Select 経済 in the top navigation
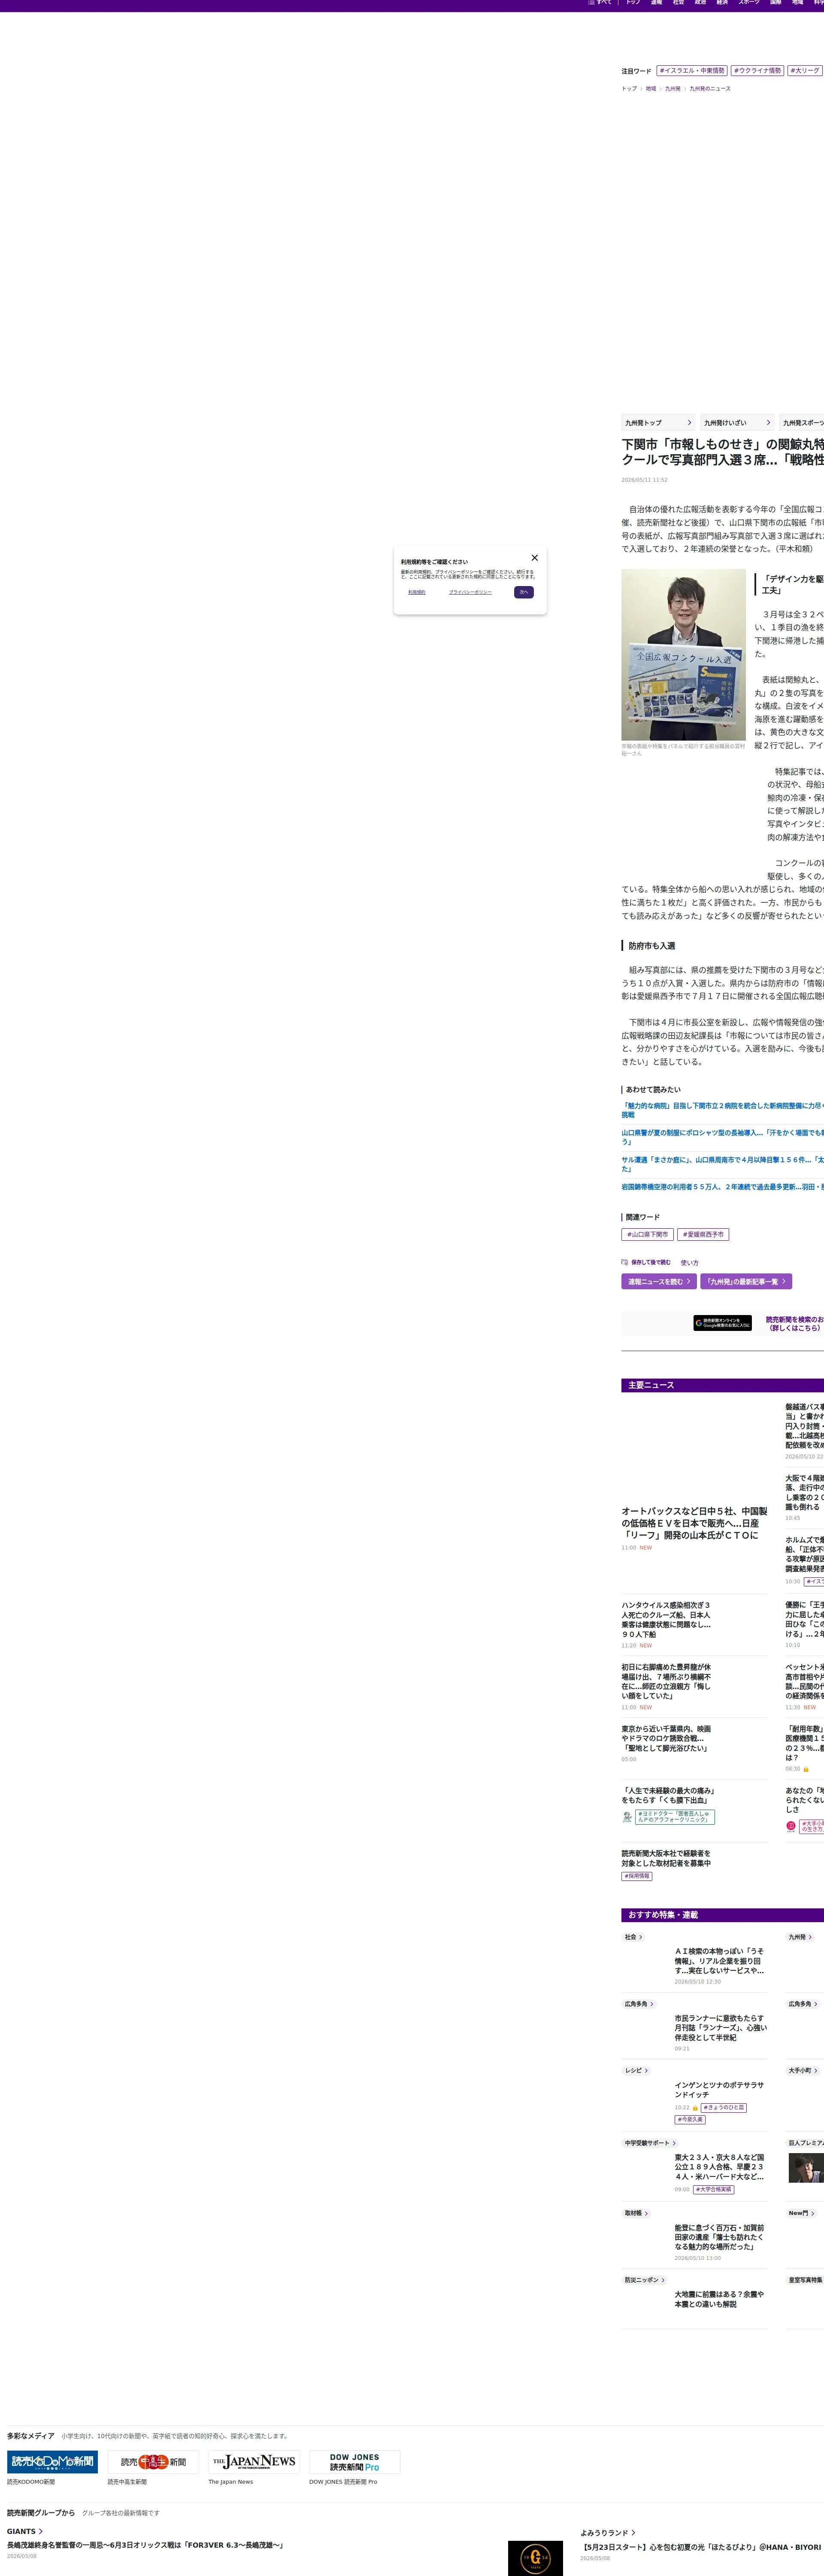Viewport: 824px width, 2576px height. pyautogui.click(x=722, y=3)
